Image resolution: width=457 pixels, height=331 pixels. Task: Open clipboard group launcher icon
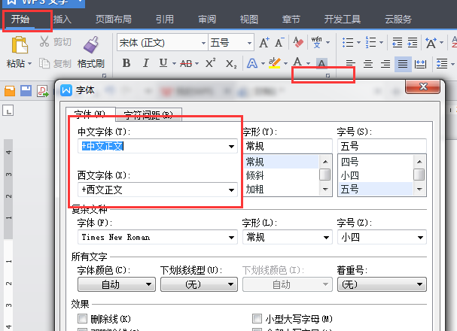click(104, 76)
